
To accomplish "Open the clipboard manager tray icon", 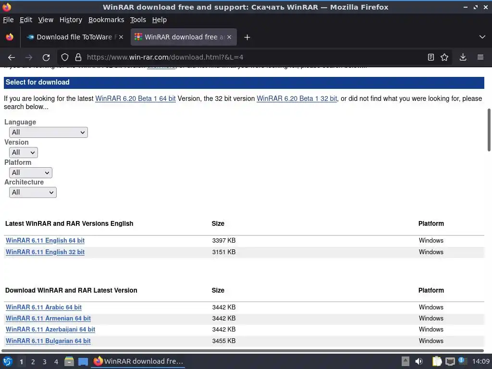I will 437,361.
